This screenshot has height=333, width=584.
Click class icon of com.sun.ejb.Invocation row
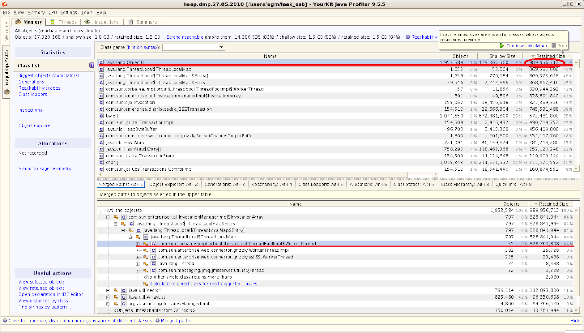point(101,103)
